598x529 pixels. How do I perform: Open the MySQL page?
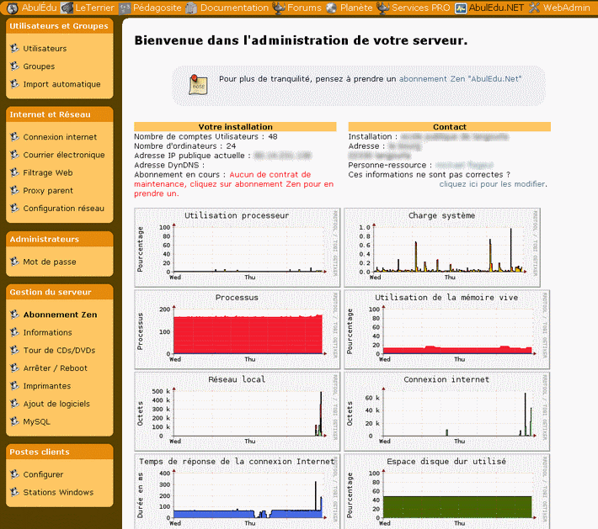(36, 421)
